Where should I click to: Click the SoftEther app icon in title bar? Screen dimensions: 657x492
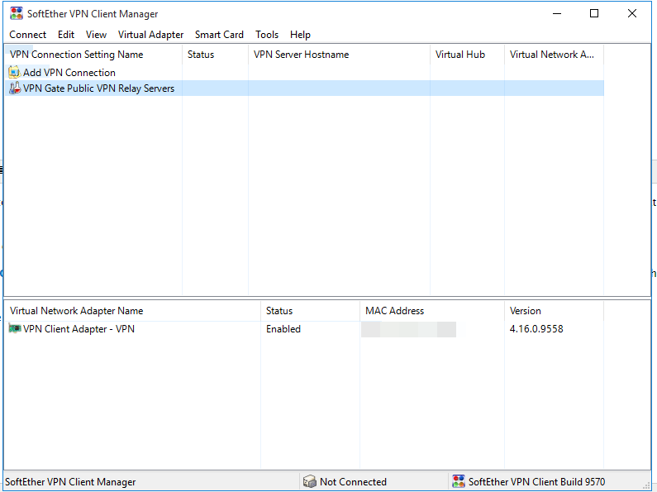[x=16, y=13]
